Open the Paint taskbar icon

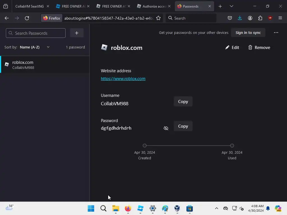coord(165,208)
